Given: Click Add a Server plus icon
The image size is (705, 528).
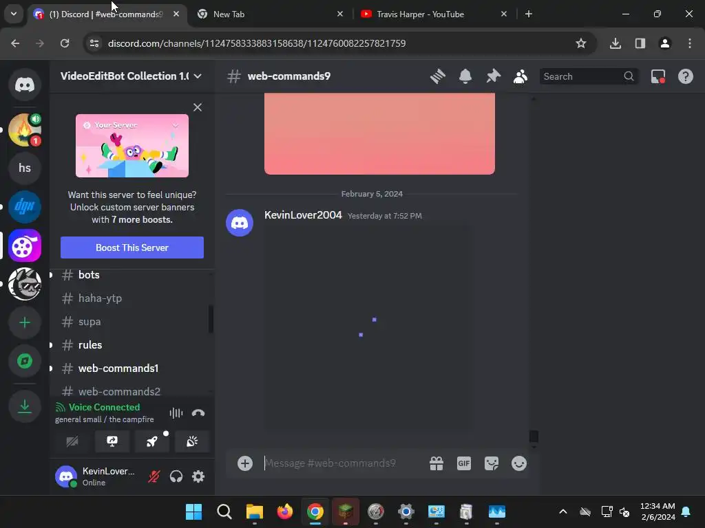Looking at the screenshot, I should coord(25,322).
